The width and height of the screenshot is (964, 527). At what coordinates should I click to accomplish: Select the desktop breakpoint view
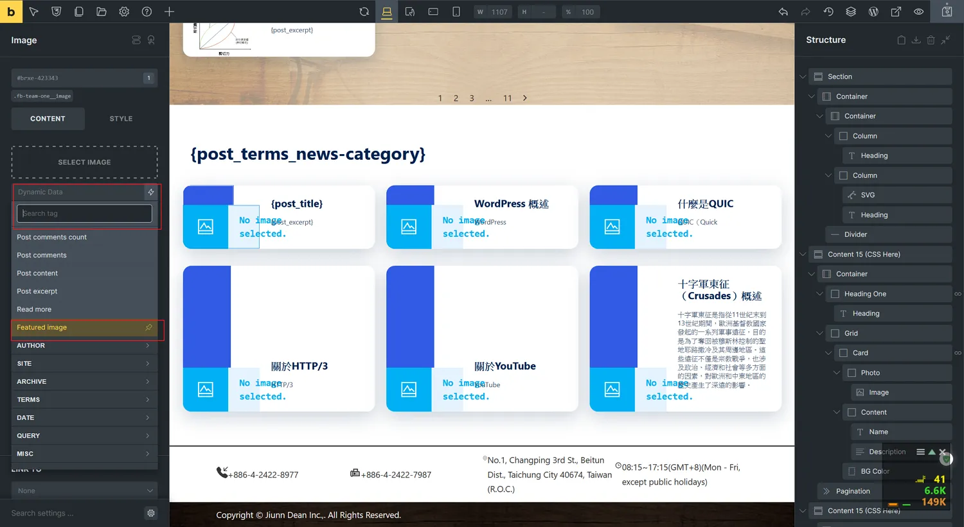pos(387,12)
